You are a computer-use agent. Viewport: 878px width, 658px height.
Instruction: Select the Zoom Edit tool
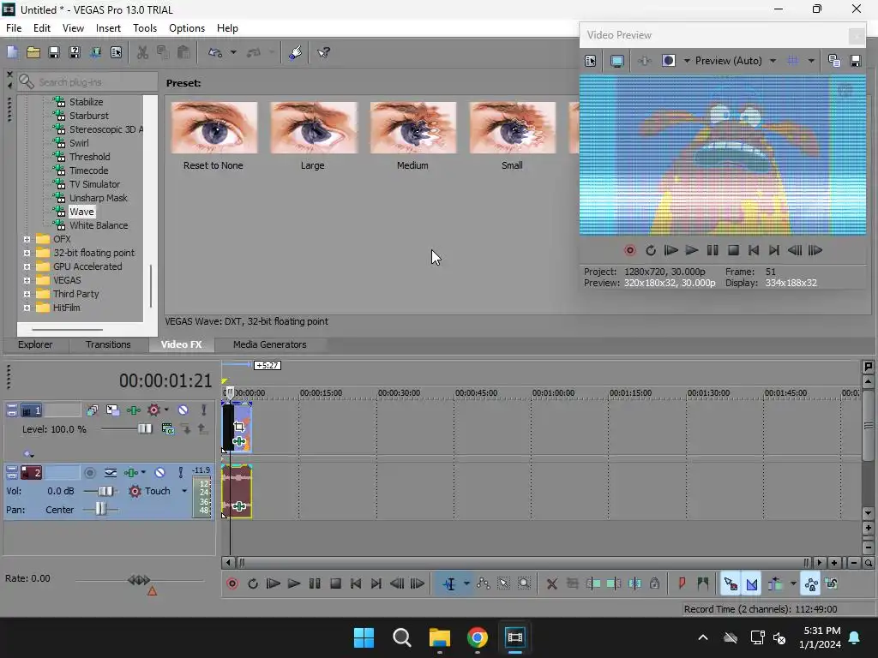pos(524,583)
